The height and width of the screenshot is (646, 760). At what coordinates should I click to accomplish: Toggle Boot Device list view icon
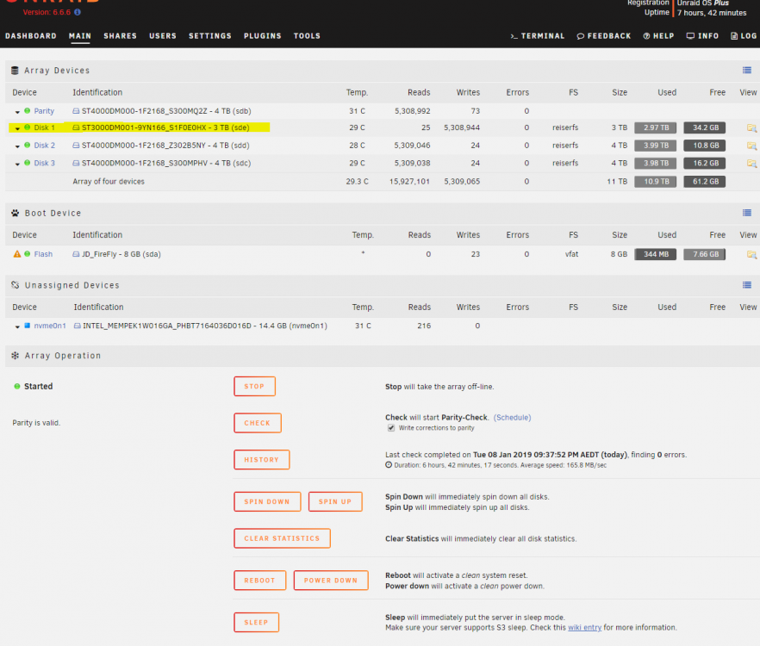[747, 213]
